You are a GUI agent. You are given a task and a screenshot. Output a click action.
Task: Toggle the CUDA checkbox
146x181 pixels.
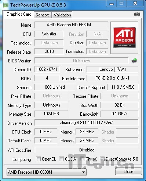point(61,159)
